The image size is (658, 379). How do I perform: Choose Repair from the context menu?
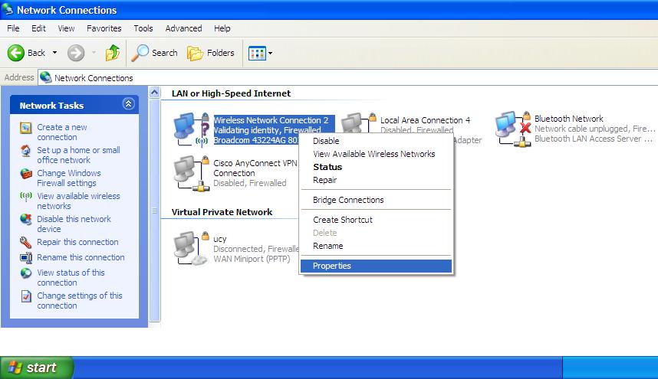[x=376, y=180]
